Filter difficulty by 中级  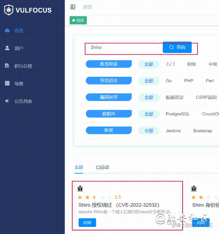pyautogui.click(x=213, y=64)
